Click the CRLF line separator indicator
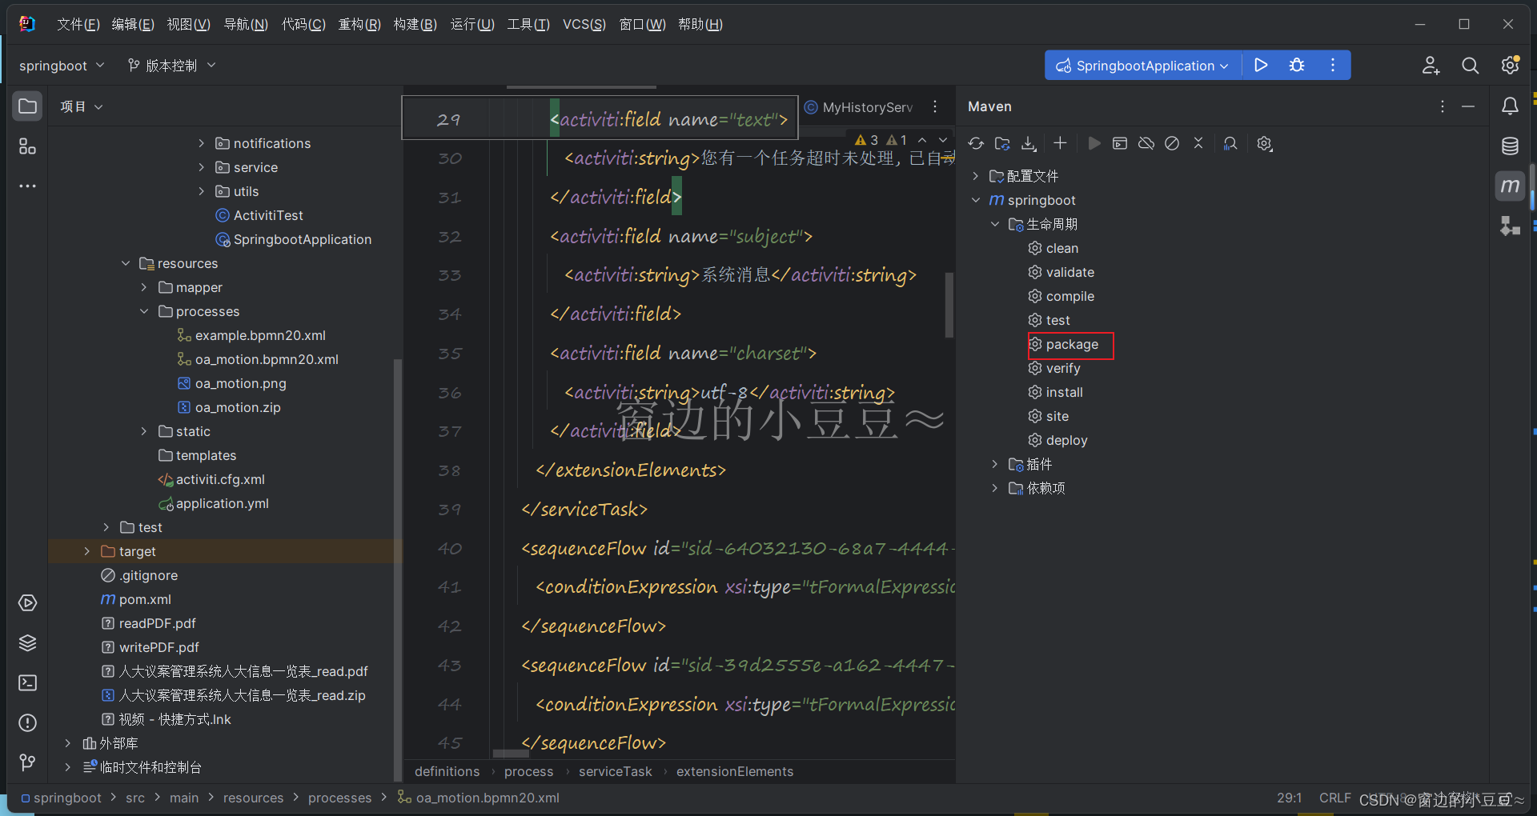 click(1334, 798)
